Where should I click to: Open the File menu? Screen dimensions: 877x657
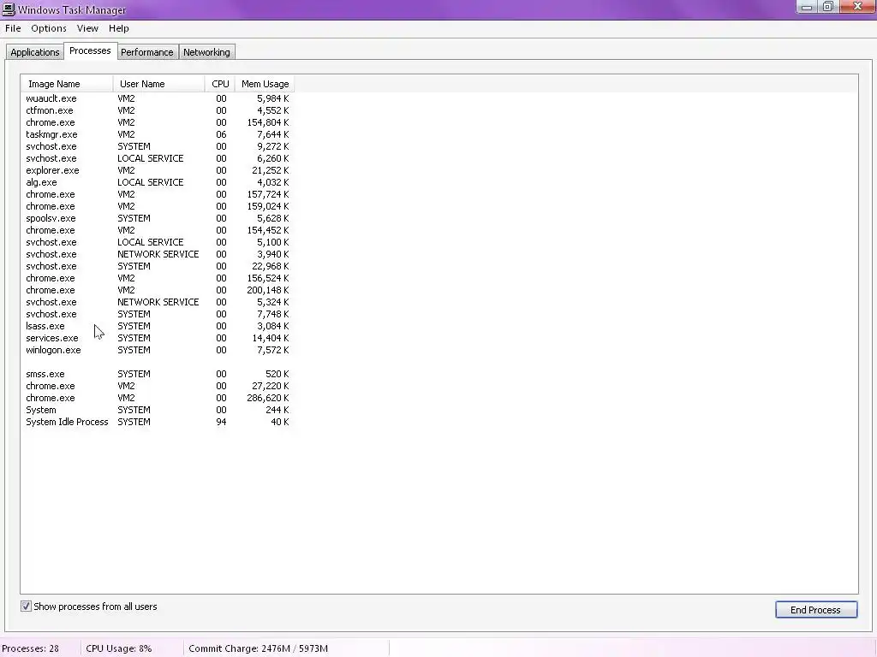tap(13, 28)
